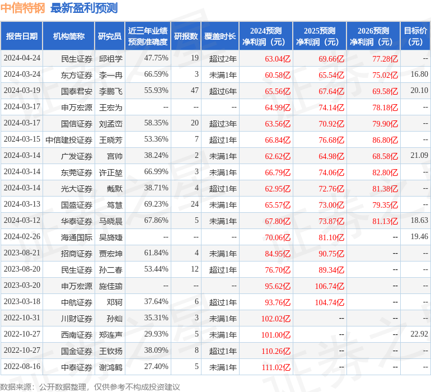Click 国信证券 institution name
The height and width of the screenshot is (392, 431).
click(77, 124)
